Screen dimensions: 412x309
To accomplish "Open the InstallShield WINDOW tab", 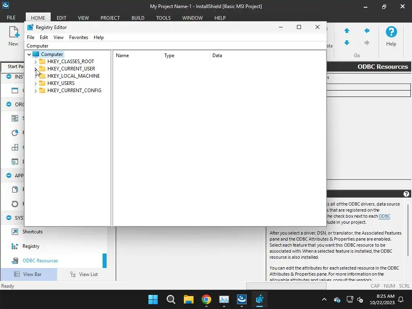I will 192,18.
